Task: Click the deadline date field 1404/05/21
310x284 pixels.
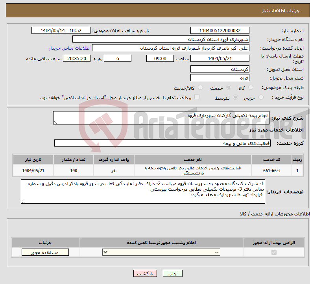Action: click(x=220, y=58)
